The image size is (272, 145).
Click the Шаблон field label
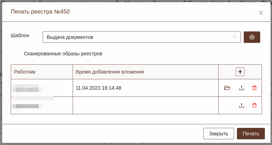coord(20,35)
